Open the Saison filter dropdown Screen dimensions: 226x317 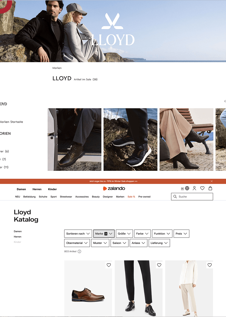[119, 243]
